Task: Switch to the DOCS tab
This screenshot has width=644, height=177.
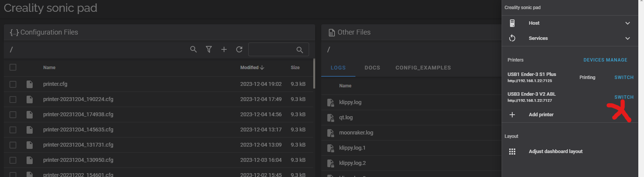Action: click(372, 68)
